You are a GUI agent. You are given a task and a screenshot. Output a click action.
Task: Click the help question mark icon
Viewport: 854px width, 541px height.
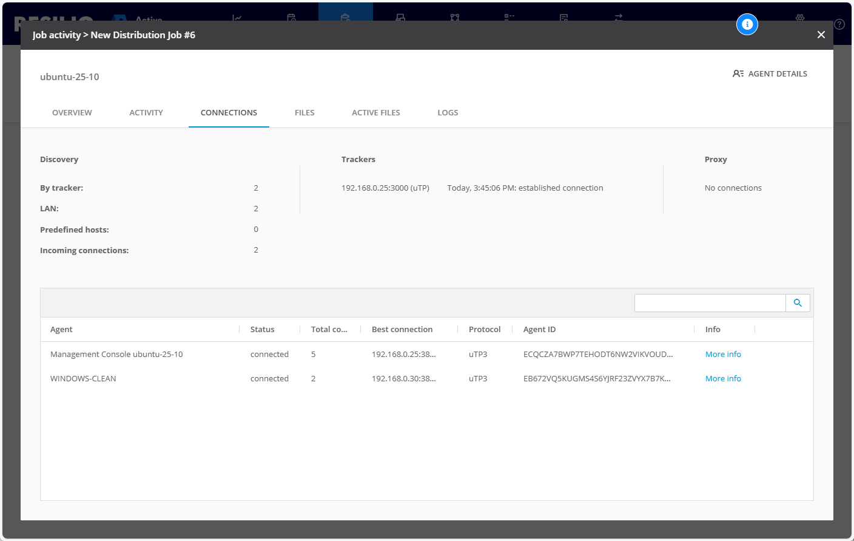click(839, 24)
